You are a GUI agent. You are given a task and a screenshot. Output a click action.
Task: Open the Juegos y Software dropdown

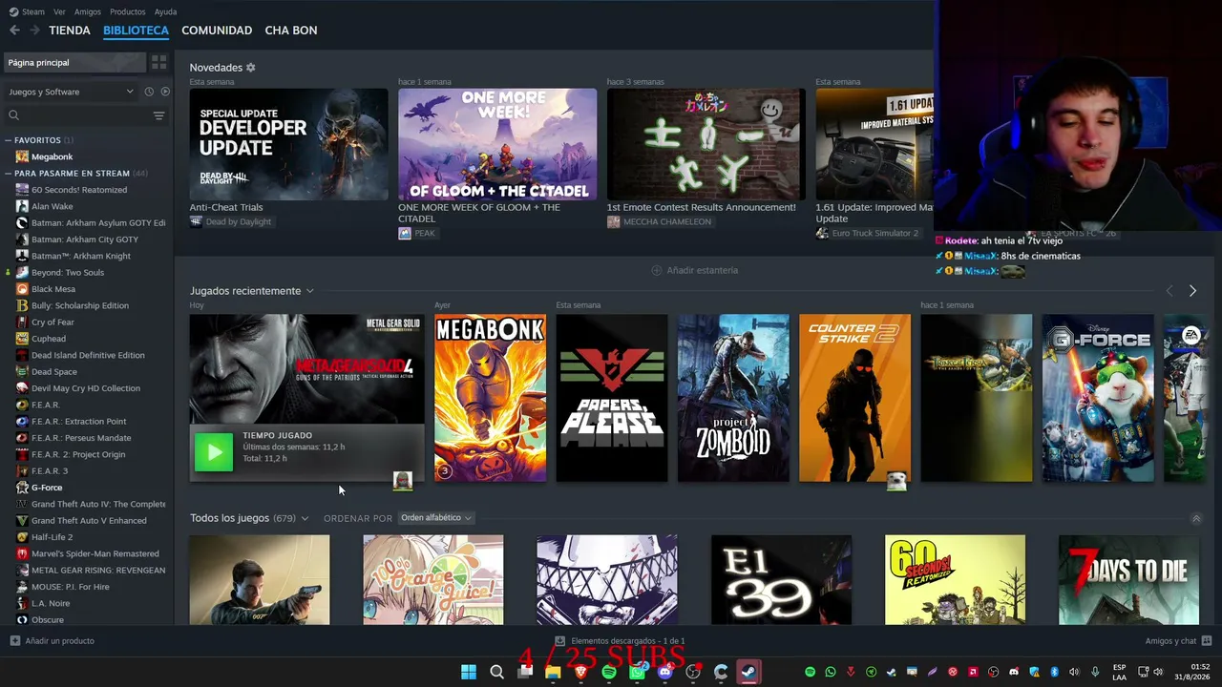(x=72, y=92)
